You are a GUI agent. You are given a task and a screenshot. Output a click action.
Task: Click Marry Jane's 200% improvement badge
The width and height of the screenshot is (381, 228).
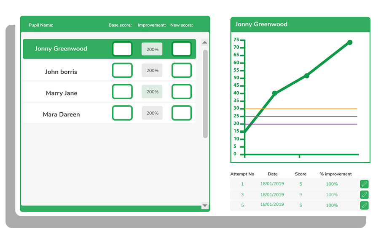[x=152, y=92]
